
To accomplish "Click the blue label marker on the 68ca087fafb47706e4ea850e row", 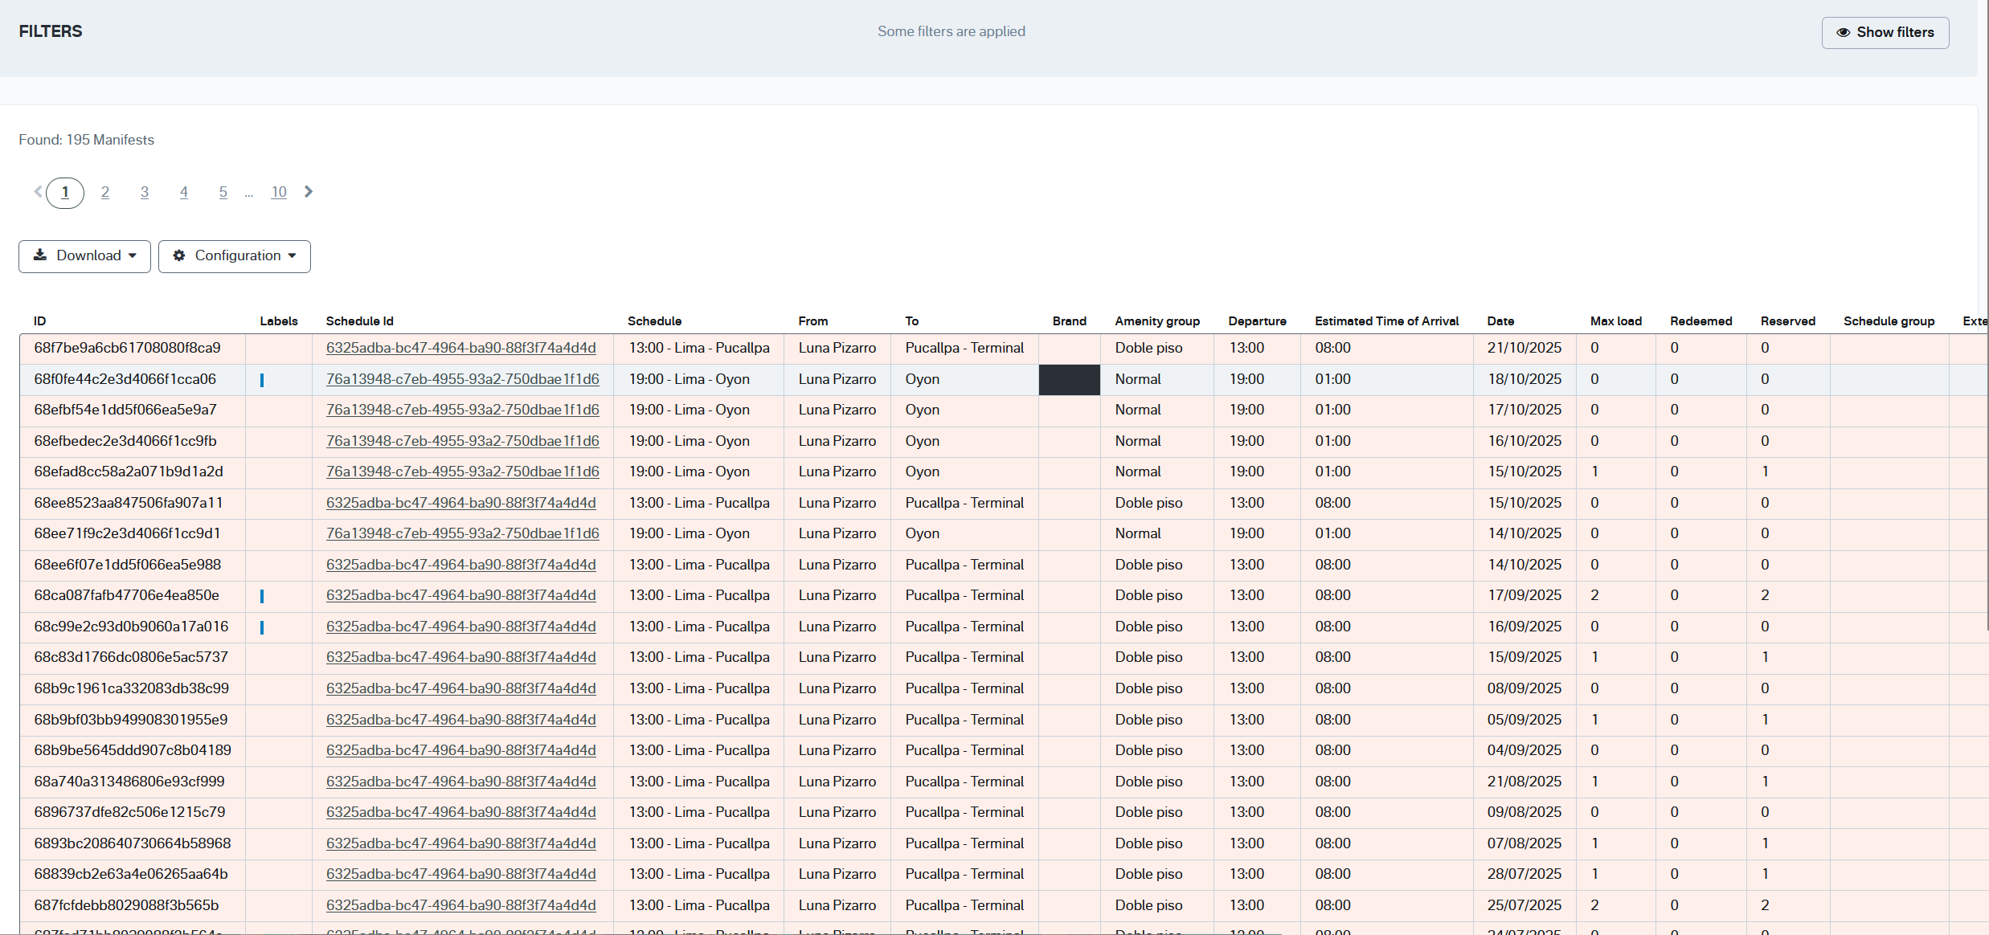I will point(262,596).
